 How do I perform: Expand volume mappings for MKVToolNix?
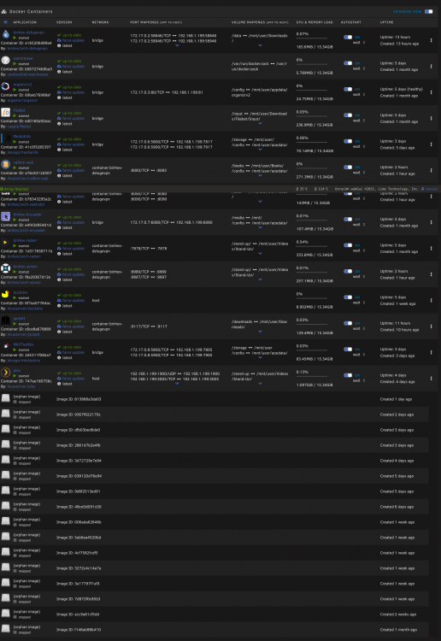pos(260,358)
